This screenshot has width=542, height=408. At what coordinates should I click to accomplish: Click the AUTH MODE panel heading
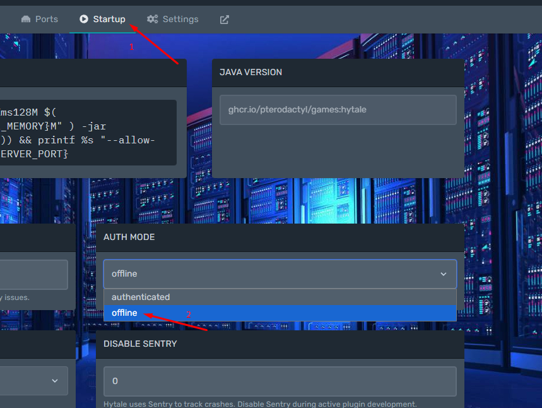point(129,237)
